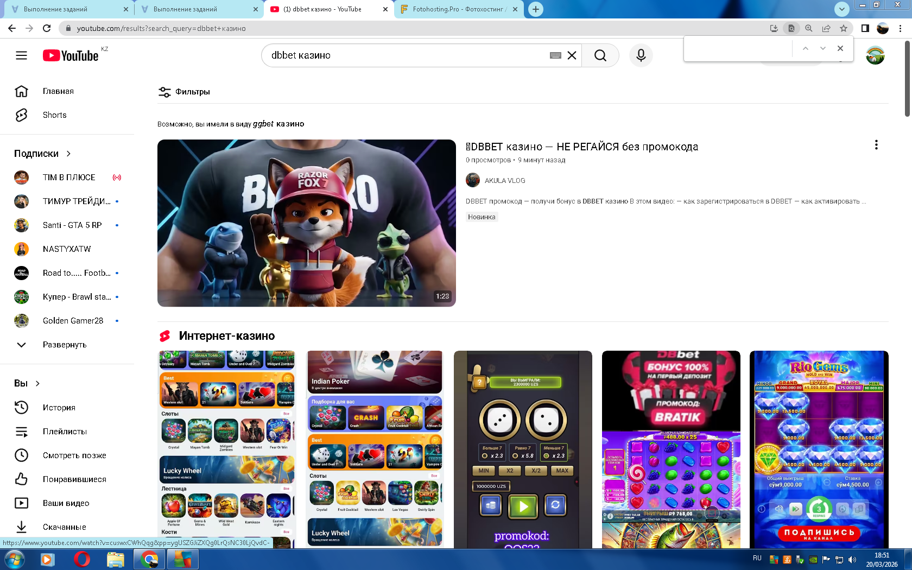Close the dbbet казино YouTube tab
The image size is (912, 570).
tap(385, 9)
